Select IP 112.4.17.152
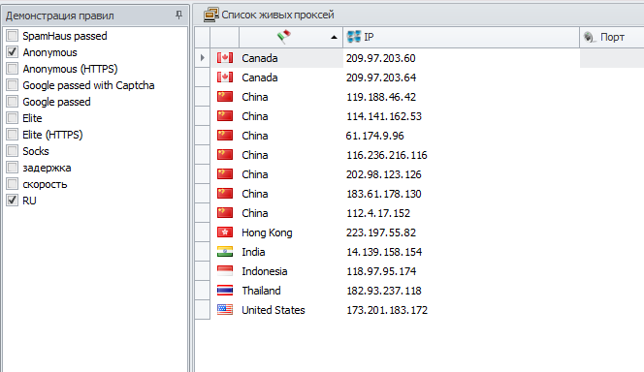The image size is (644, 372). coord(378,213)
